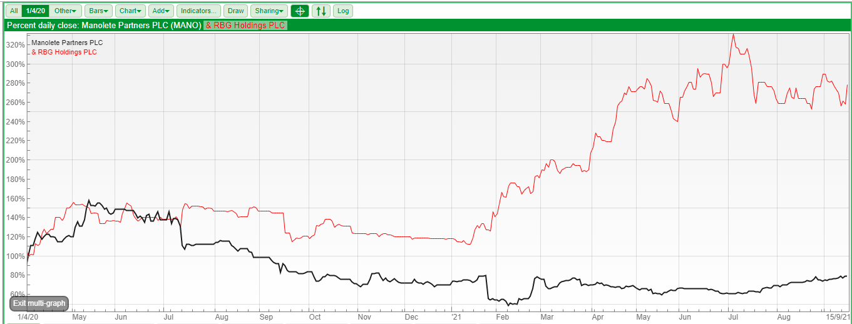Image resolution: width=852 pixels, height=324 pixels.
Task: Toggle the crosshair cursor icon
Action: tap(300, 11)
